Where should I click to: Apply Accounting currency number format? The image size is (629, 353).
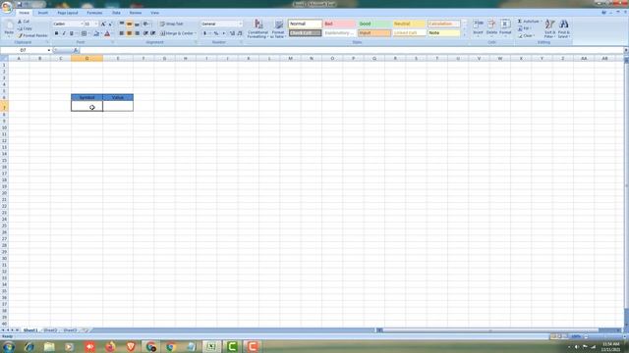point(205,33)
